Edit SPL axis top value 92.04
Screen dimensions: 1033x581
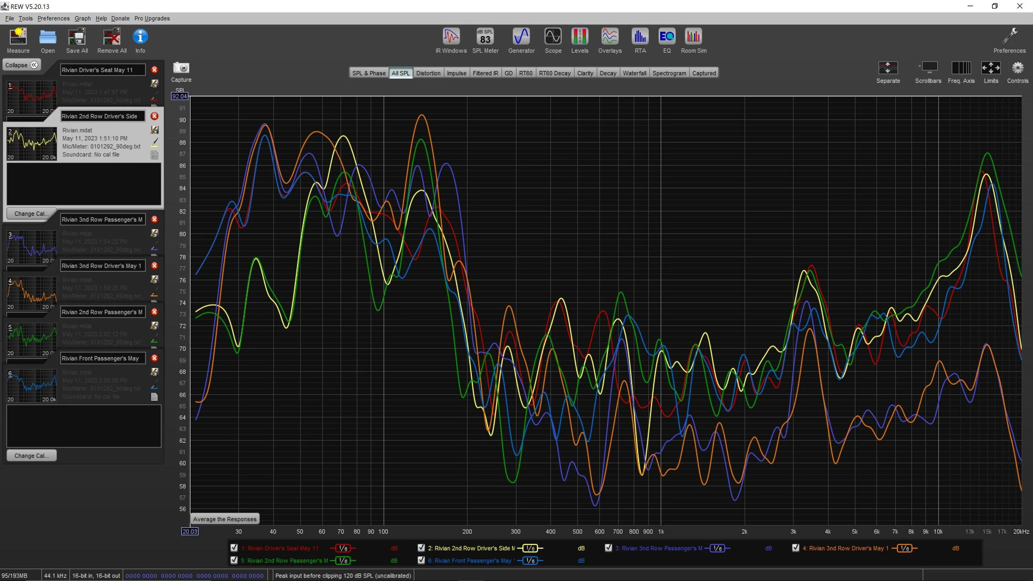[179, 96]
